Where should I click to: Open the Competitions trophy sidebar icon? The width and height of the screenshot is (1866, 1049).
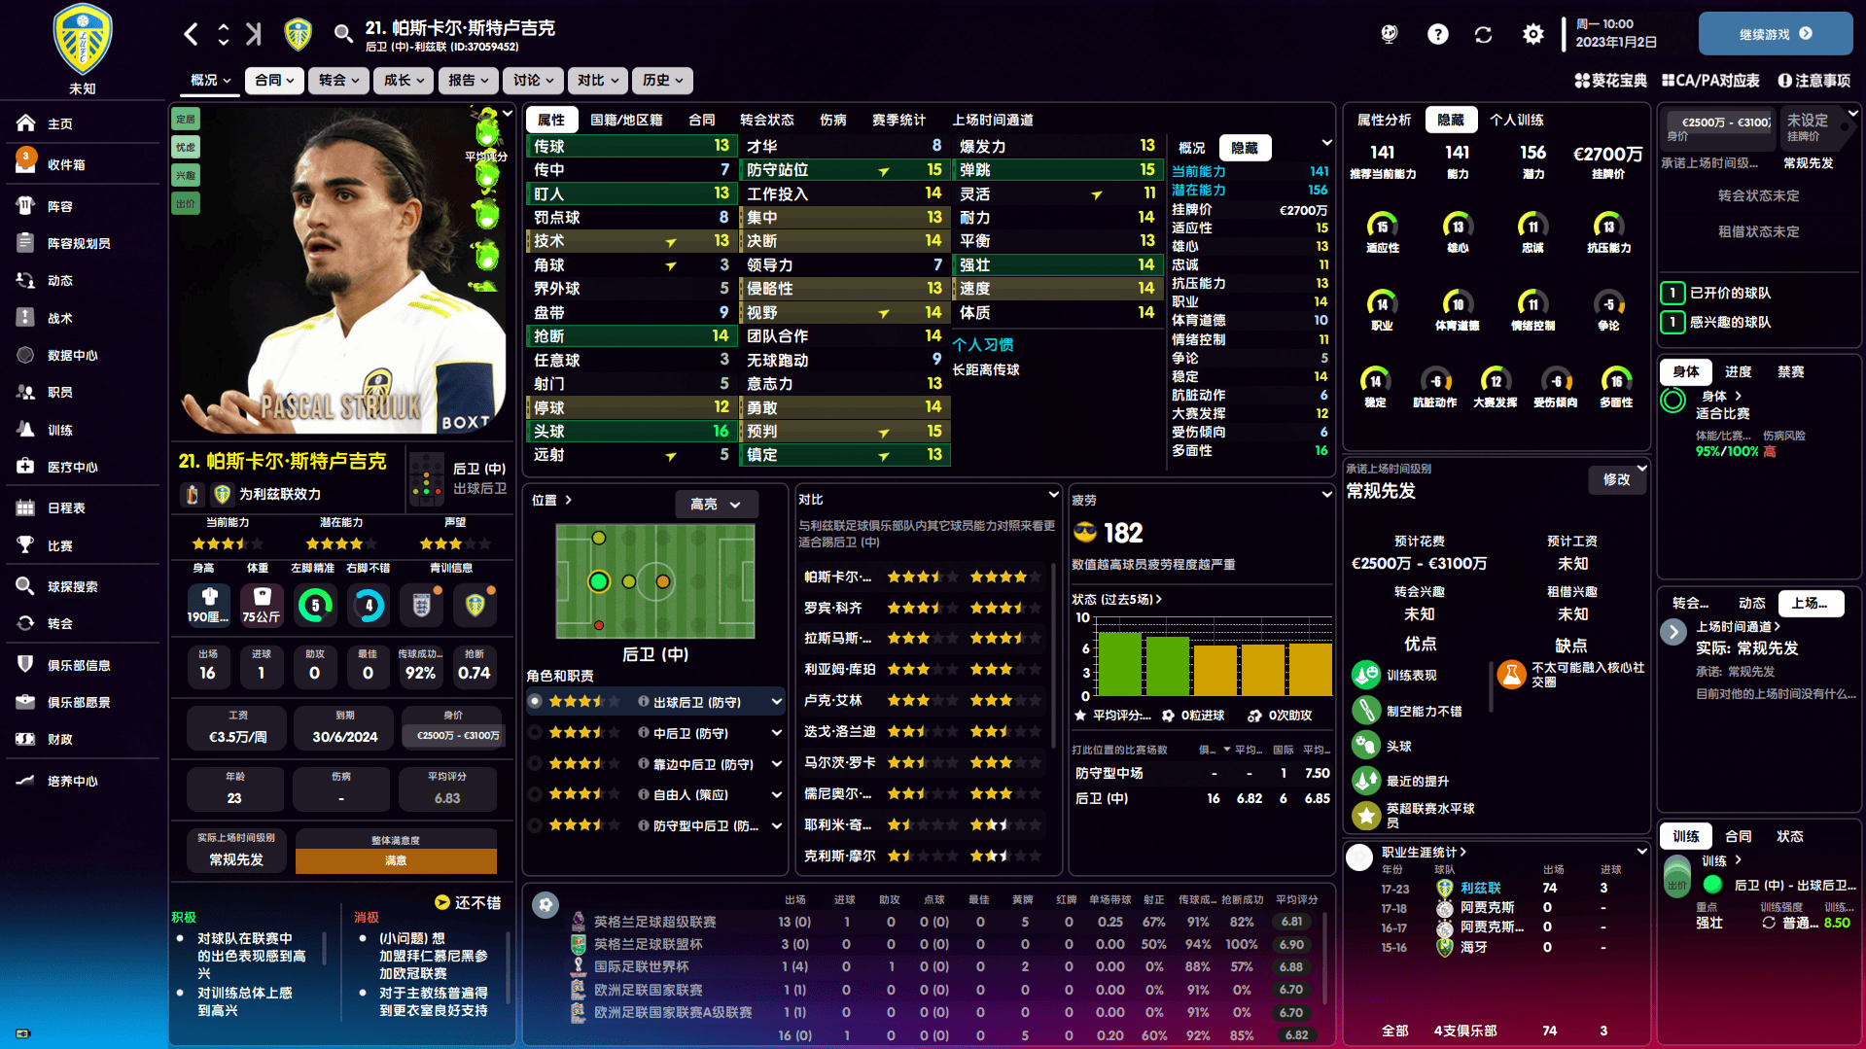26,544
